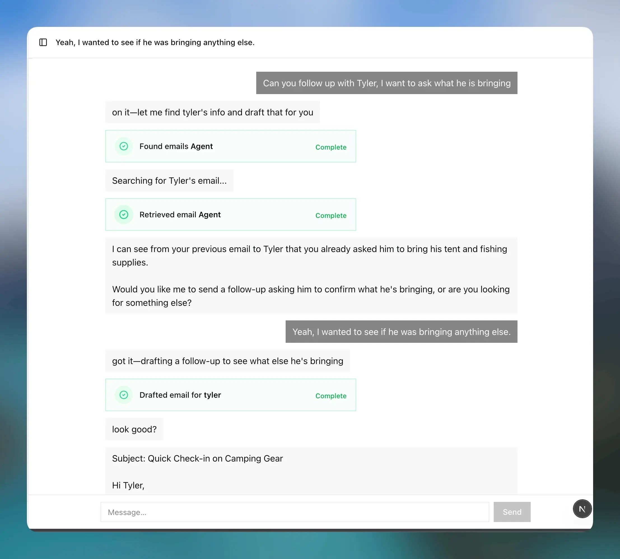The height and width of the screenshot is (559, 620).
Task: Click the Retrieved email check icon
Action: 124,214
